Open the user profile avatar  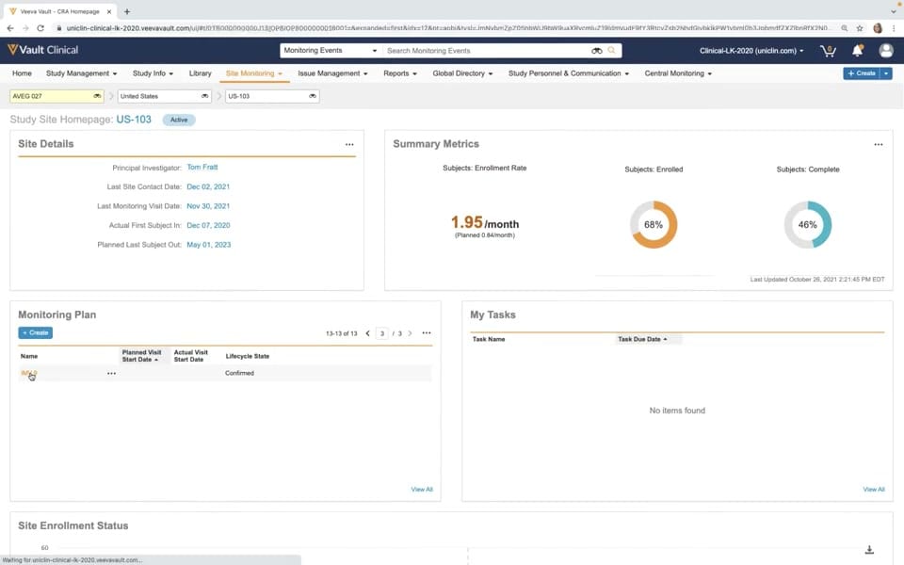pos(886,51)
